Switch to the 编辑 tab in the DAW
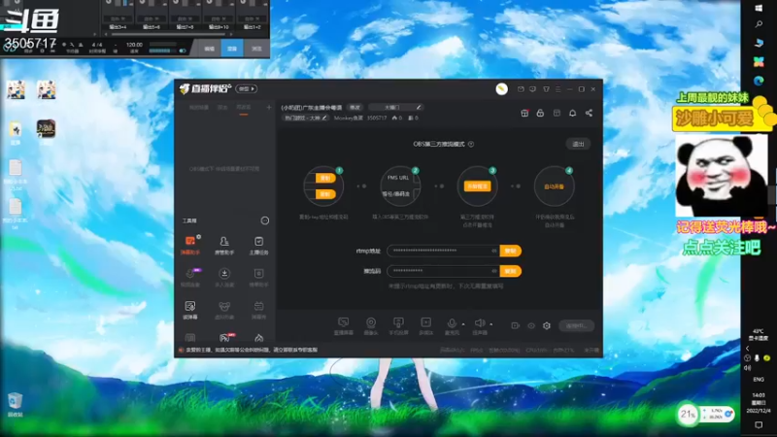 pos(209,49)
